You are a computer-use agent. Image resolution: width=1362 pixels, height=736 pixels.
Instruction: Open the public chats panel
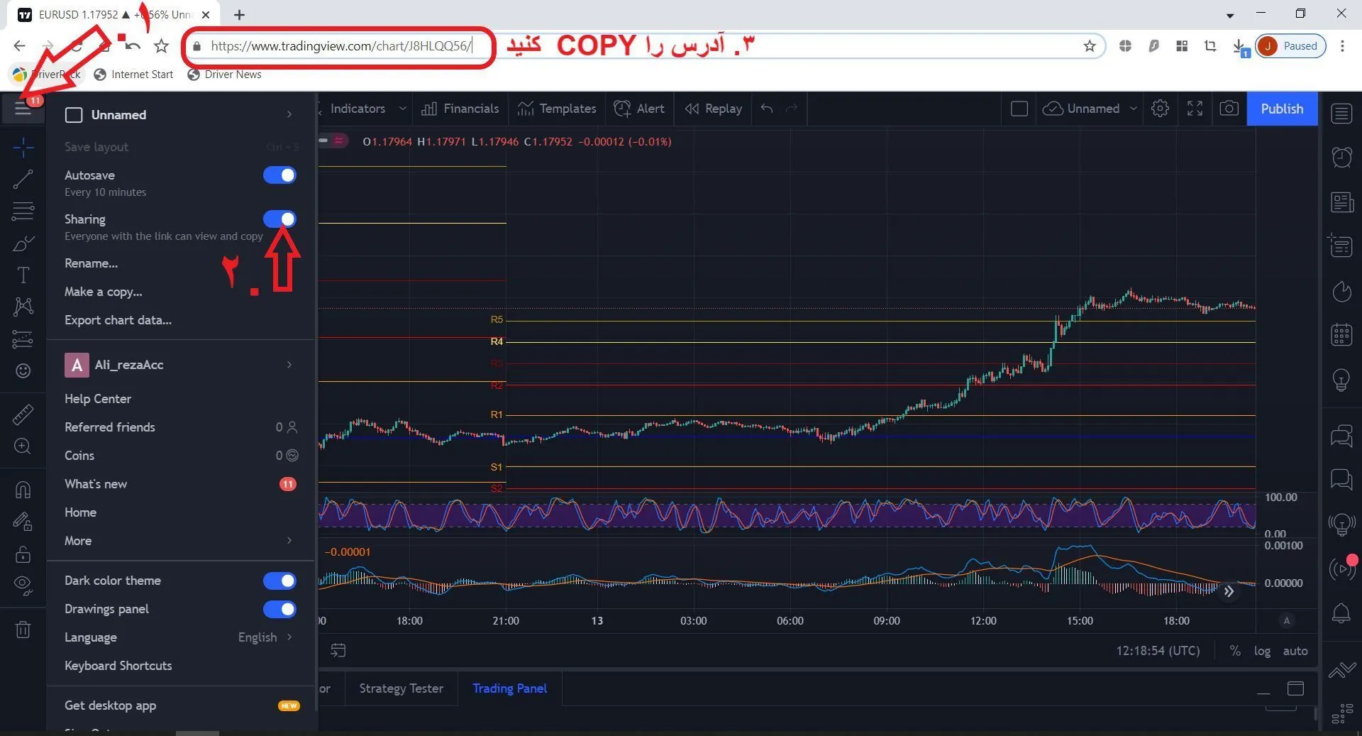[x=1341, y=435]
